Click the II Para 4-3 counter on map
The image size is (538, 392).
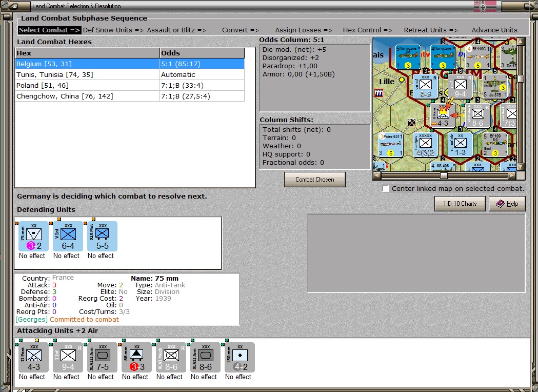coord(443,115)
